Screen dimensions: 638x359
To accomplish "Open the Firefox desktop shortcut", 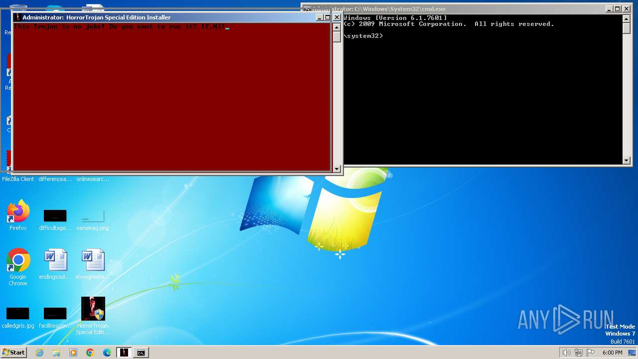I will point(18,215).
